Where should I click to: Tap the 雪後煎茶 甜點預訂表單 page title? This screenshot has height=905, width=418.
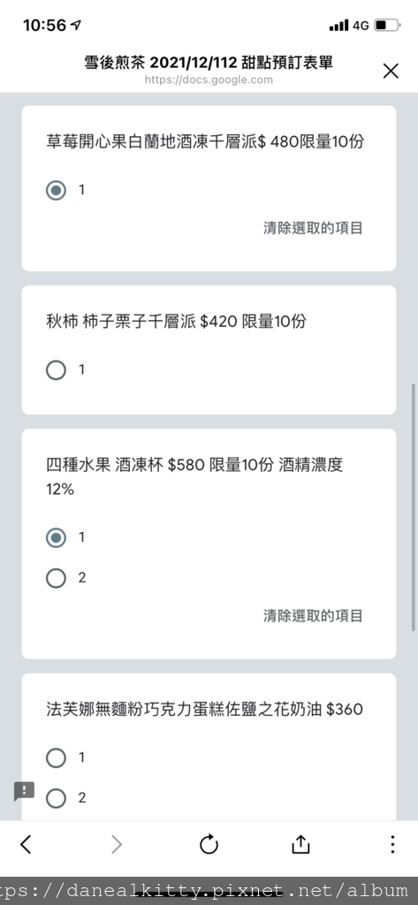pyautogui.click(x=209, y=63)
